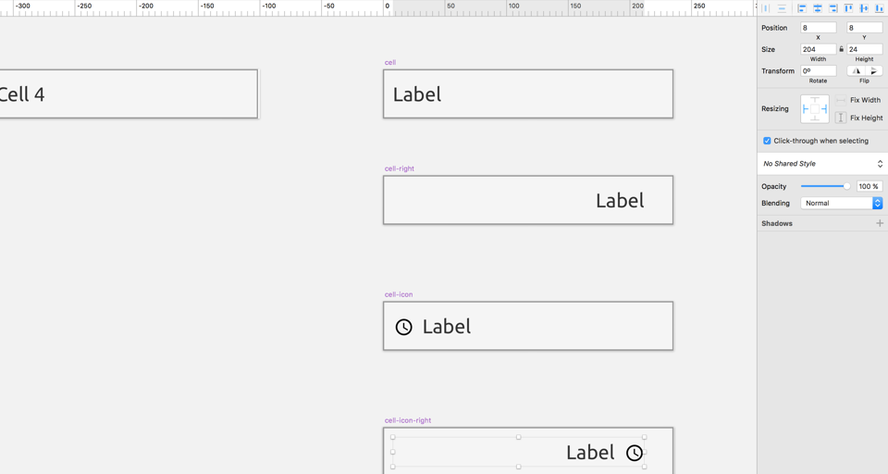Screen dimensions: 888x474
Task: Uncheck Click-through when selecting
Action: pyautogui.click(x=767, y=141)
